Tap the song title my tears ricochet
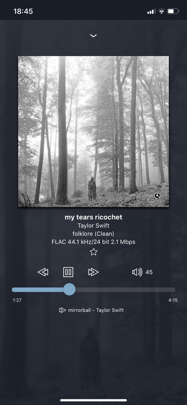187x405 pixels. [93, 217]
